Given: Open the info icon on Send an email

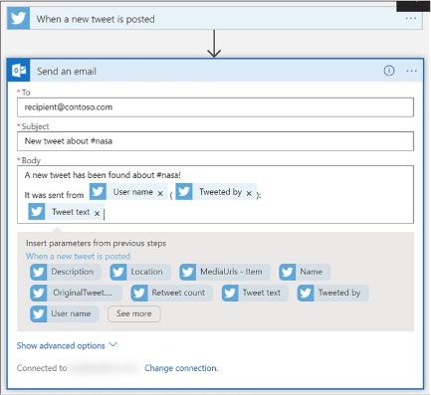Looking at the screenshot, I should point(389,71).
